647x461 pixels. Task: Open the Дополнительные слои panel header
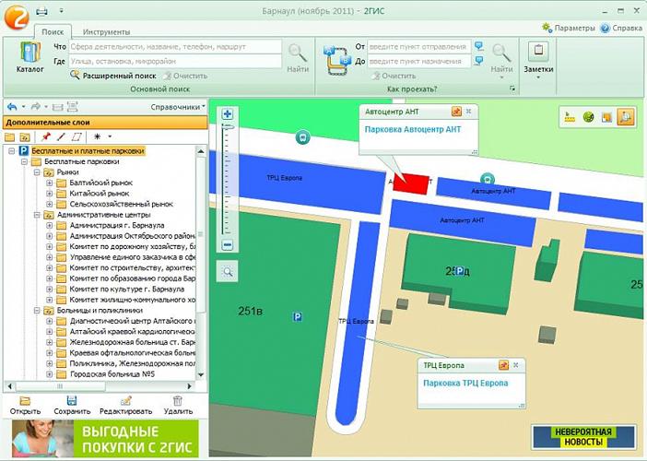click(x=105, y=123)
